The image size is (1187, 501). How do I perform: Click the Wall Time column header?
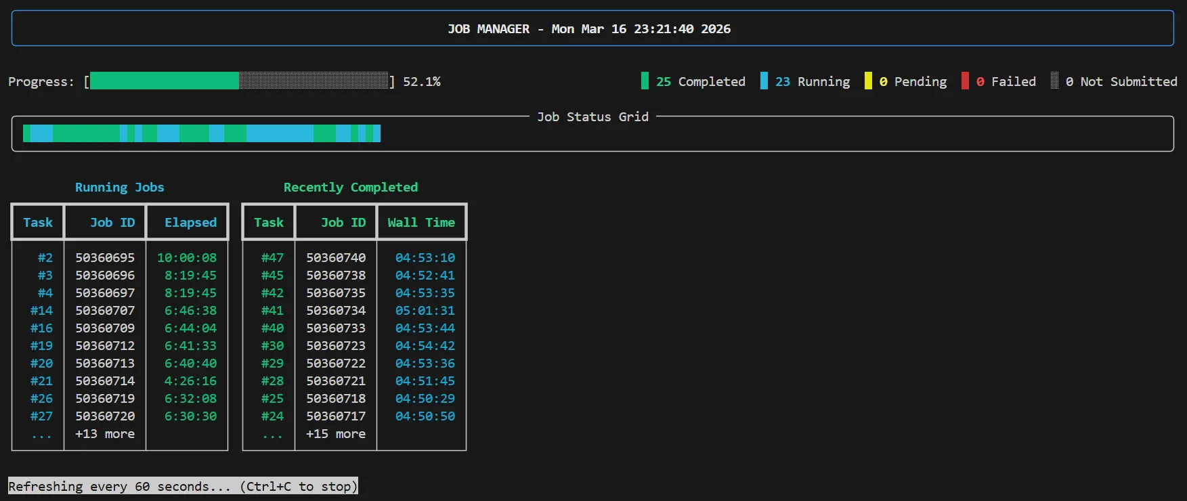pyautogui.click(x=421, y=223)
